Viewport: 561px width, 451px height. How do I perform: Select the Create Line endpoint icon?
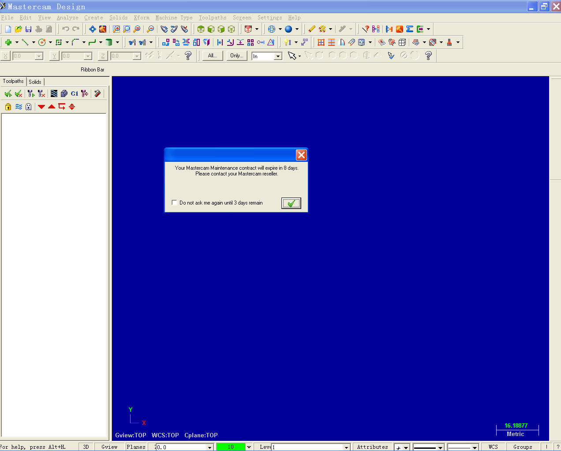coord(25,42)
